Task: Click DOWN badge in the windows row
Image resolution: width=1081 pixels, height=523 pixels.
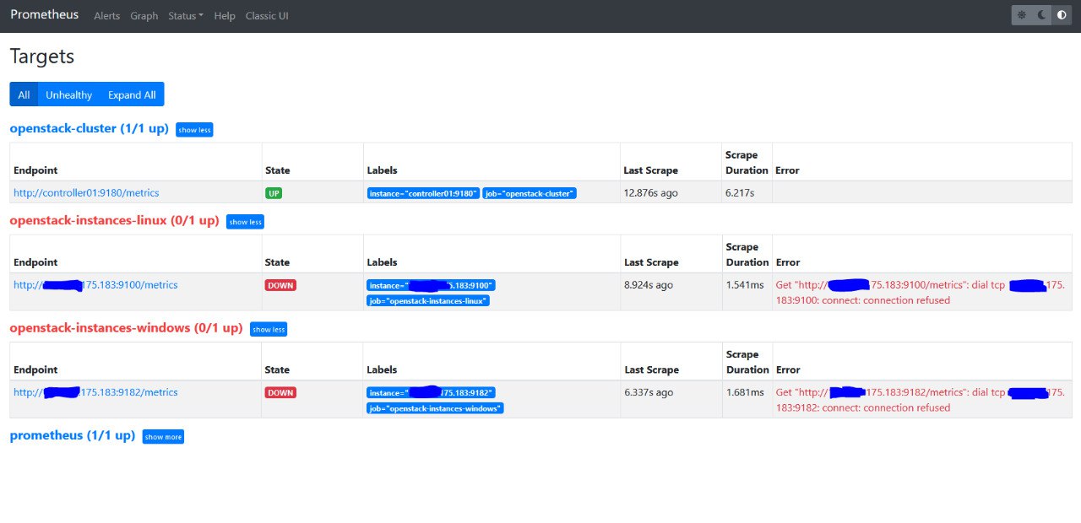Action: point(280,392)
